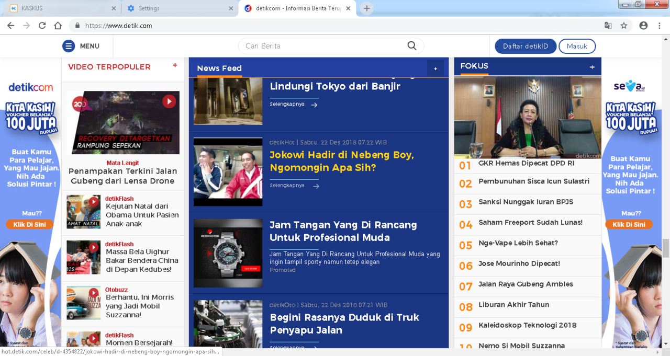Open the hamburger MENU icon

[x=69, y=46]
